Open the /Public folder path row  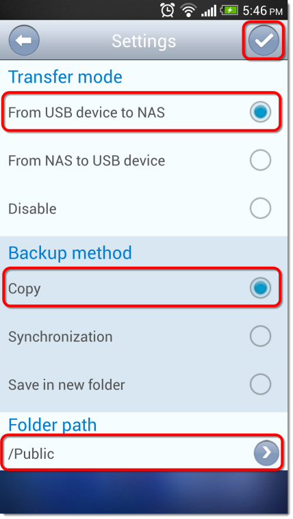pos(142,453)
